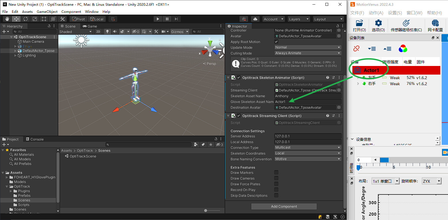Click the Play button

(x=158, y=19)
